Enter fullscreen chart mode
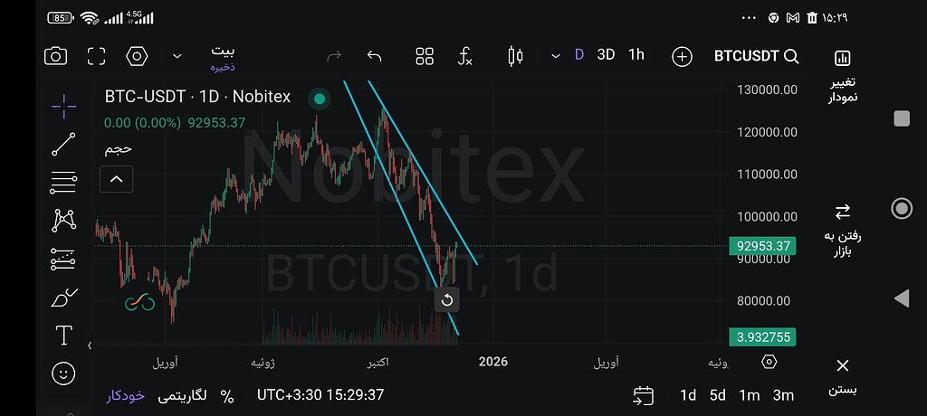This screenshot has height=416, width=927. pyautogui.click(x=96, y=56)
